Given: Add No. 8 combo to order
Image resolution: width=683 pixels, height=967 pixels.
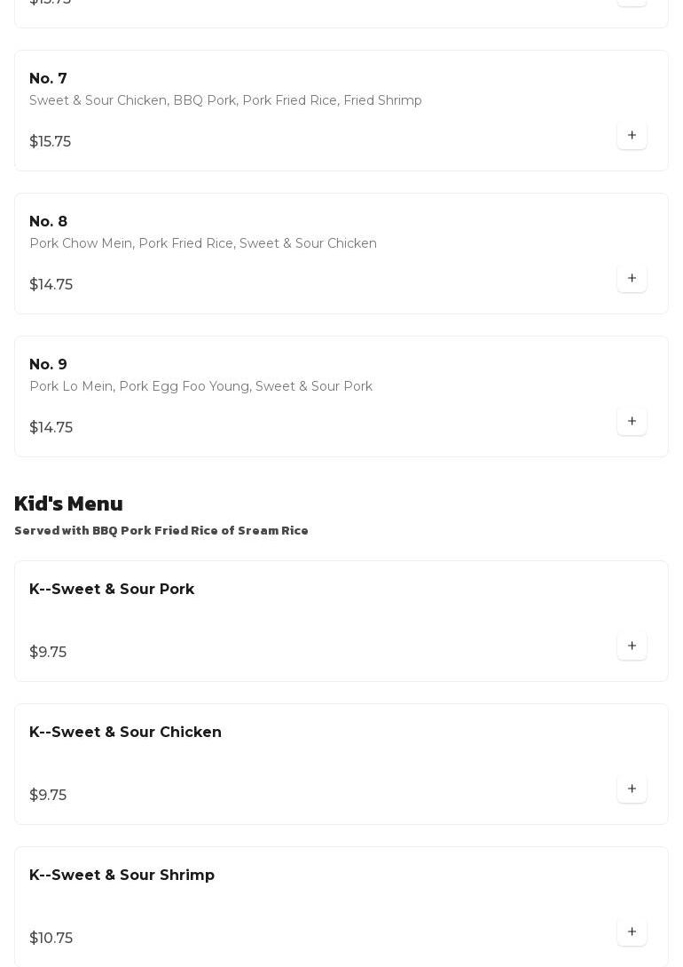Looking at the screenshot, I should [x=632, y=279].
